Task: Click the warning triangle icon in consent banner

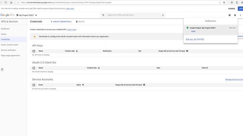Action: pyautogui.click(x=35, y=37)
